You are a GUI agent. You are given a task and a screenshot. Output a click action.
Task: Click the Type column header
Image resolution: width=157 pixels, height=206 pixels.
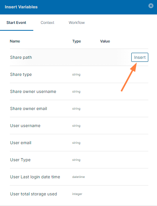coord(76,41)
